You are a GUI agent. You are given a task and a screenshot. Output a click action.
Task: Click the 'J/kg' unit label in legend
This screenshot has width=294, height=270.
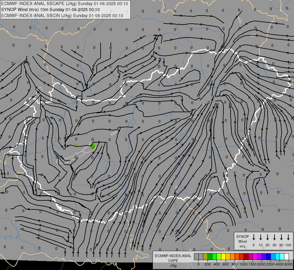click(x=173, y=265)
